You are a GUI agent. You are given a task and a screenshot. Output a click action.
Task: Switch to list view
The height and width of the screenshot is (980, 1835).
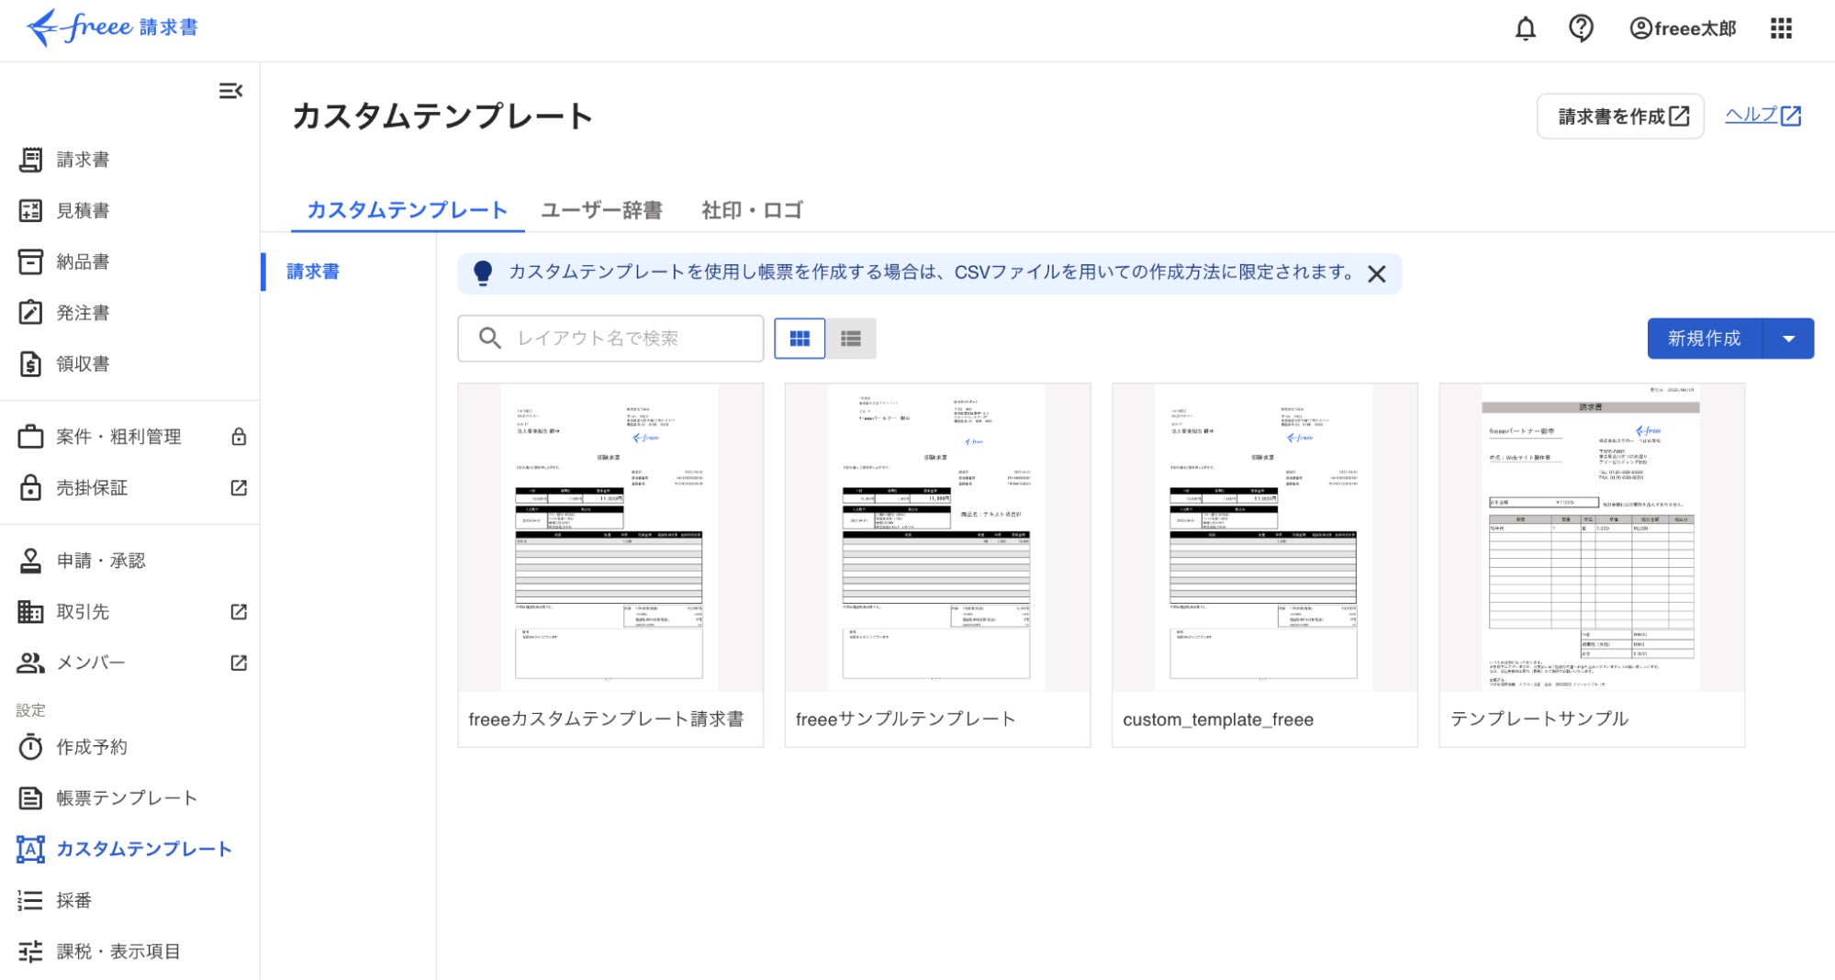(x=852, y=338)
